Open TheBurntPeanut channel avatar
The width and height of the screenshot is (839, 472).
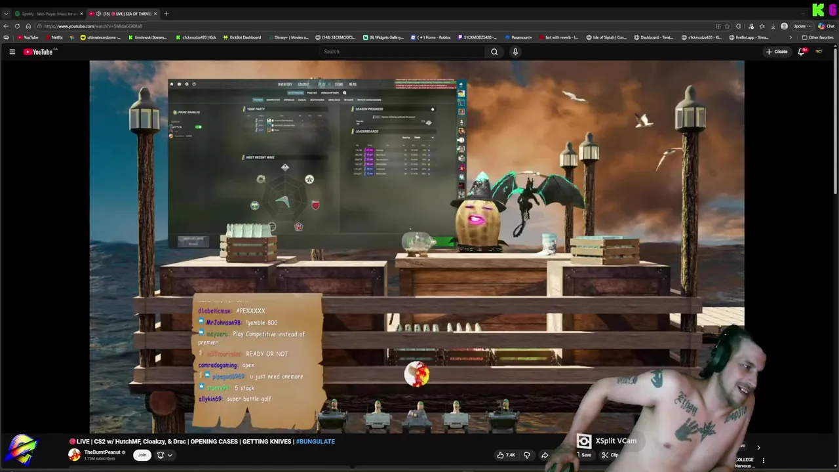tap(75, 455)
